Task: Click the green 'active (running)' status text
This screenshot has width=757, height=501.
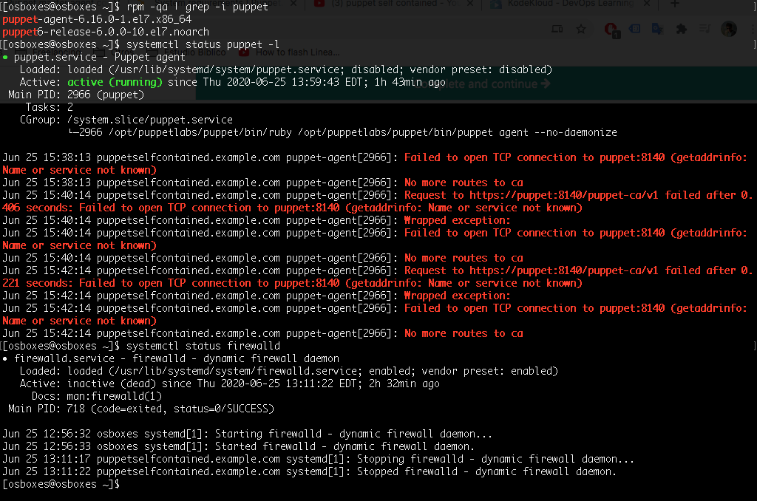Action: pos(115,82)
